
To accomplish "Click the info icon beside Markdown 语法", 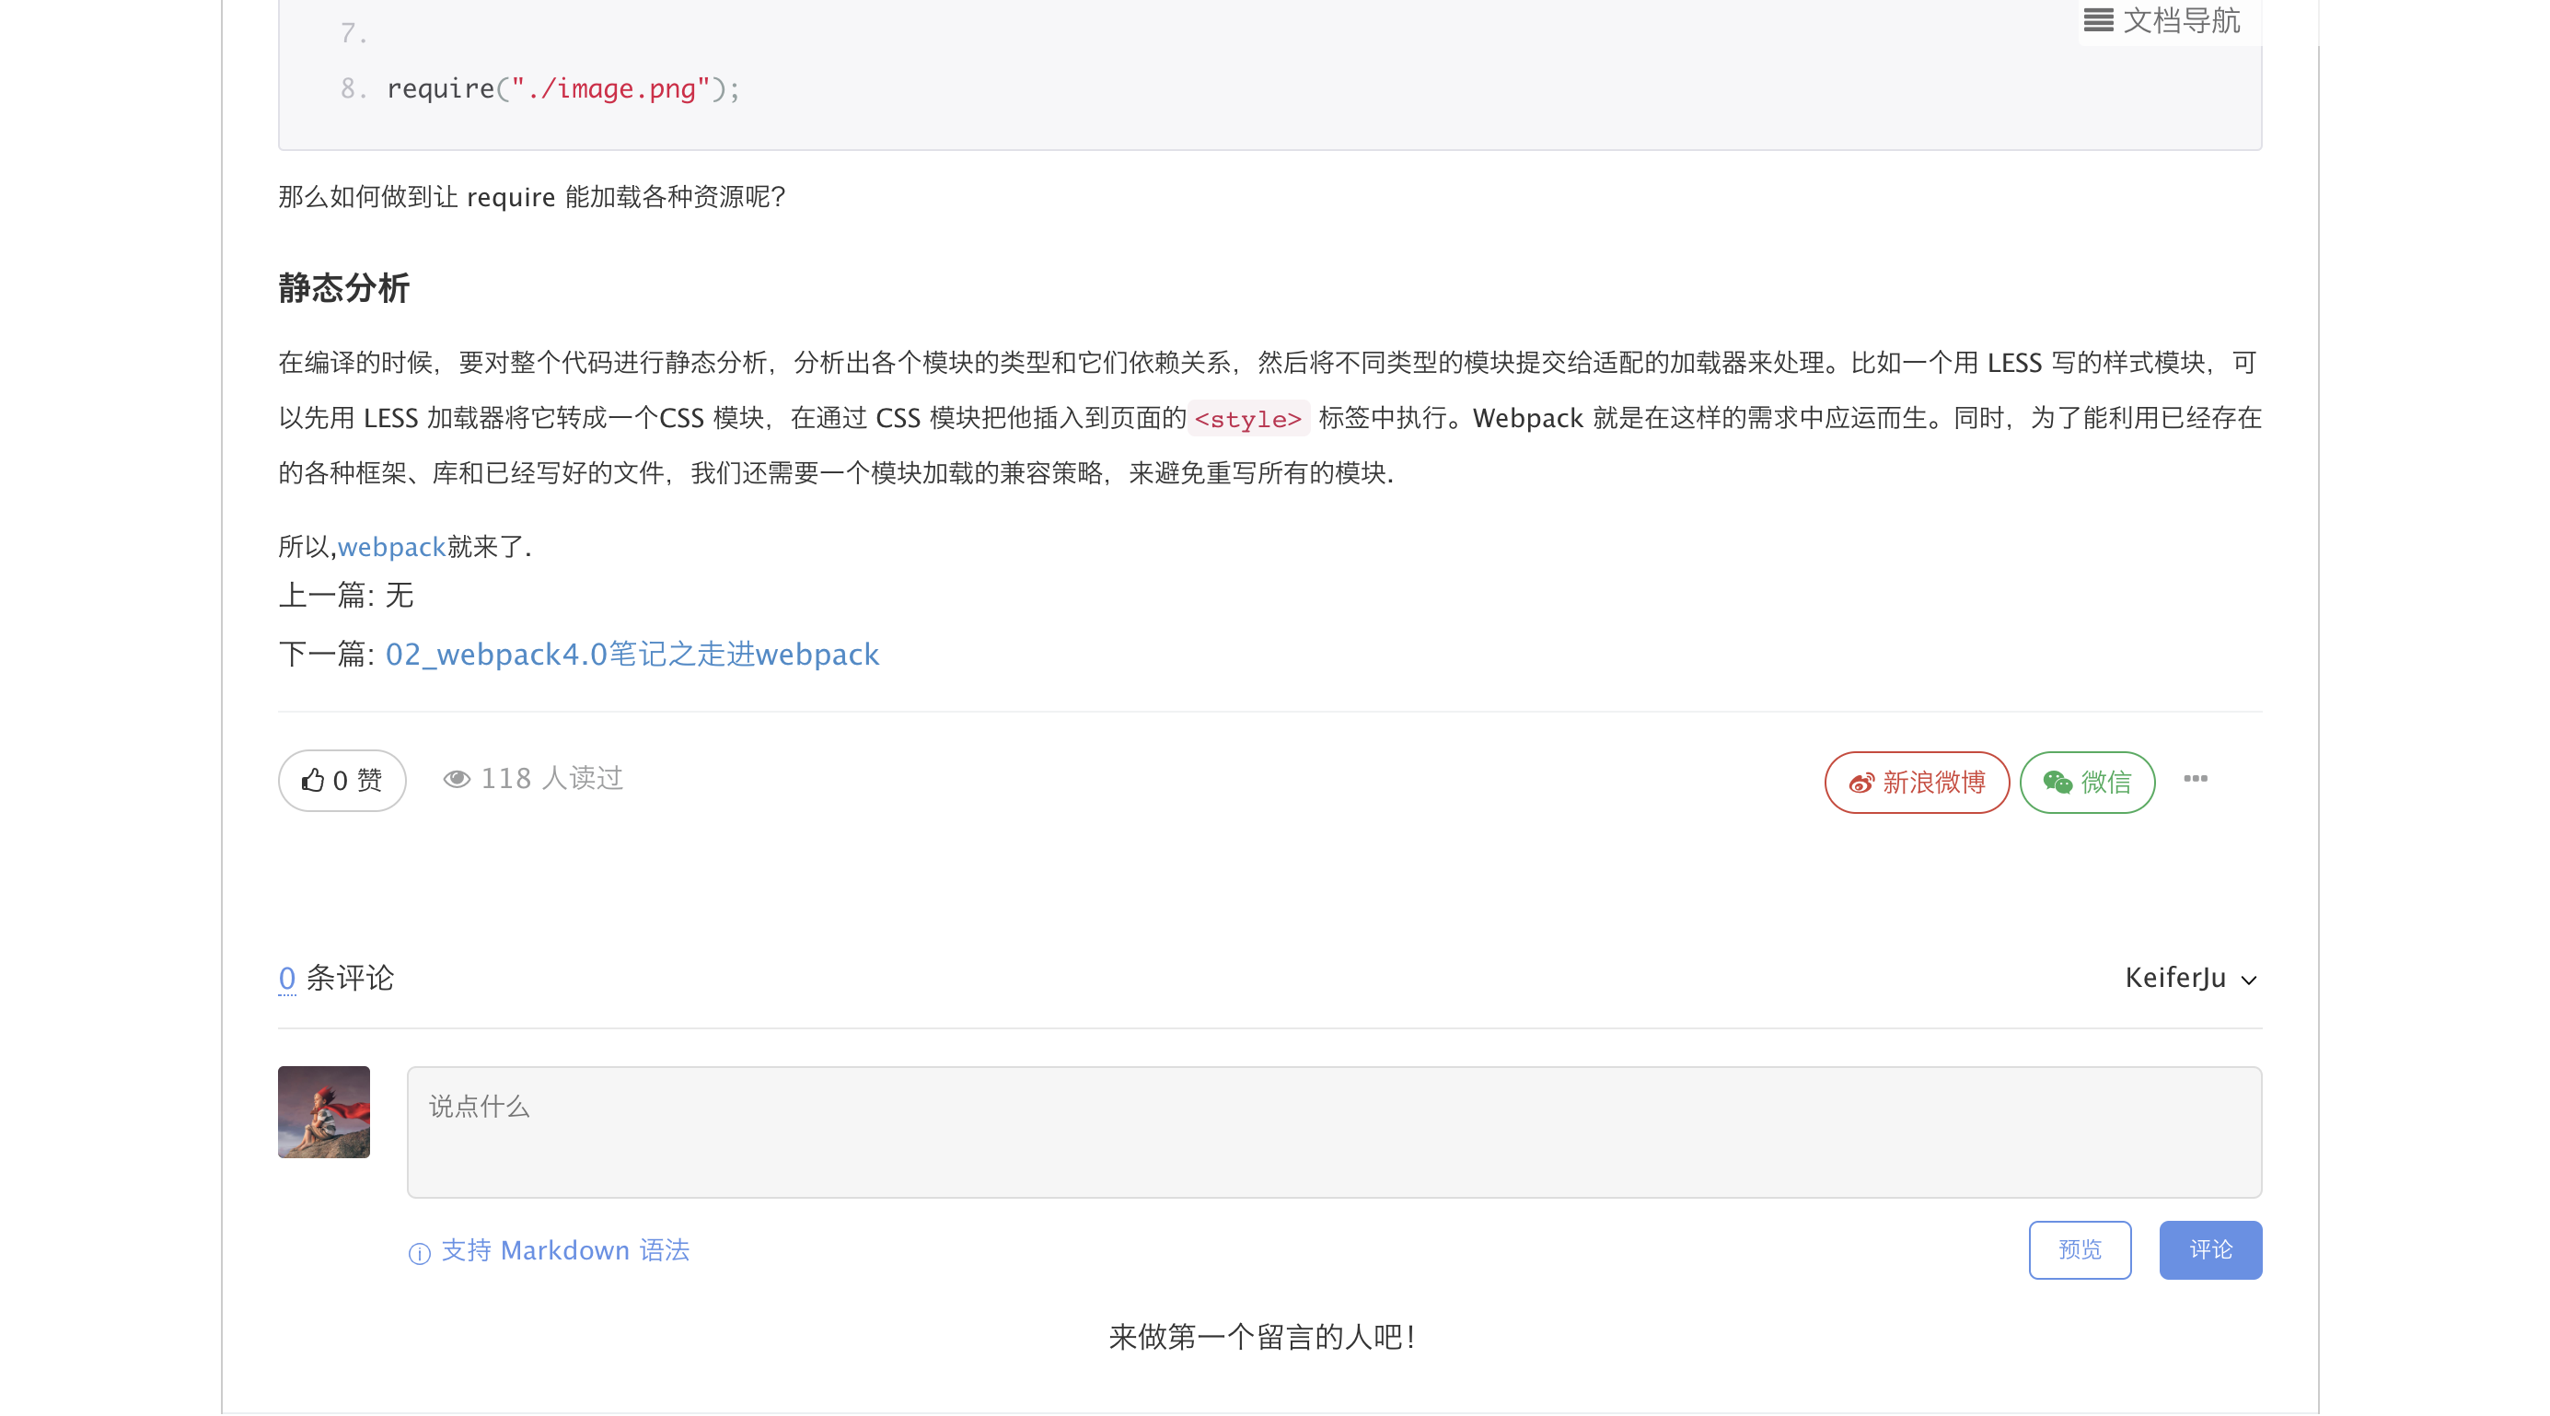I will (x=420, y=1253).
